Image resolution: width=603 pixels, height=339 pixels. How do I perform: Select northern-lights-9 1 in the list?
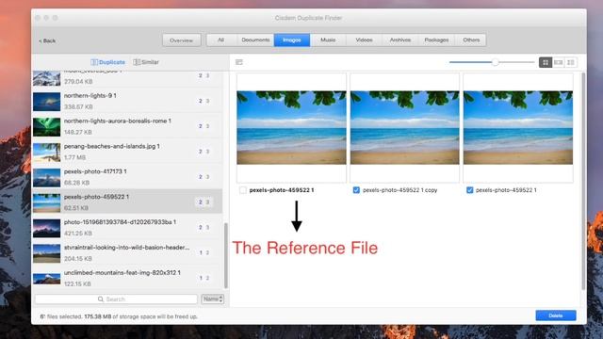[127, 101]
